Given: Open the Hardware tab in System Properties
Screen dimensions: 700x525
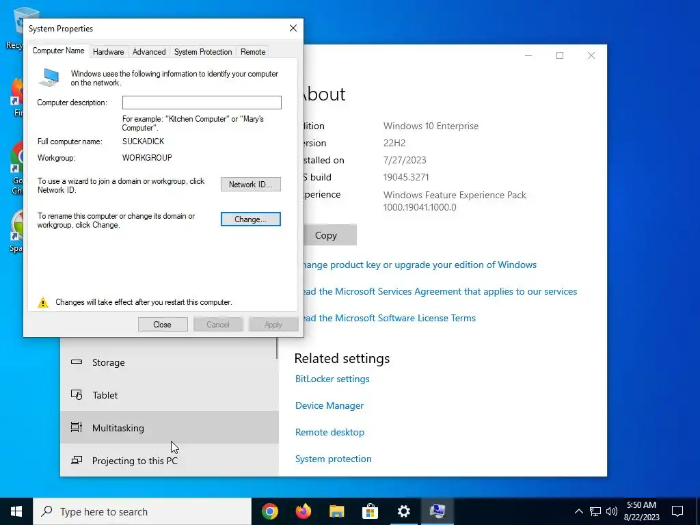Looking at the screenshot, I should coord(109,52).
